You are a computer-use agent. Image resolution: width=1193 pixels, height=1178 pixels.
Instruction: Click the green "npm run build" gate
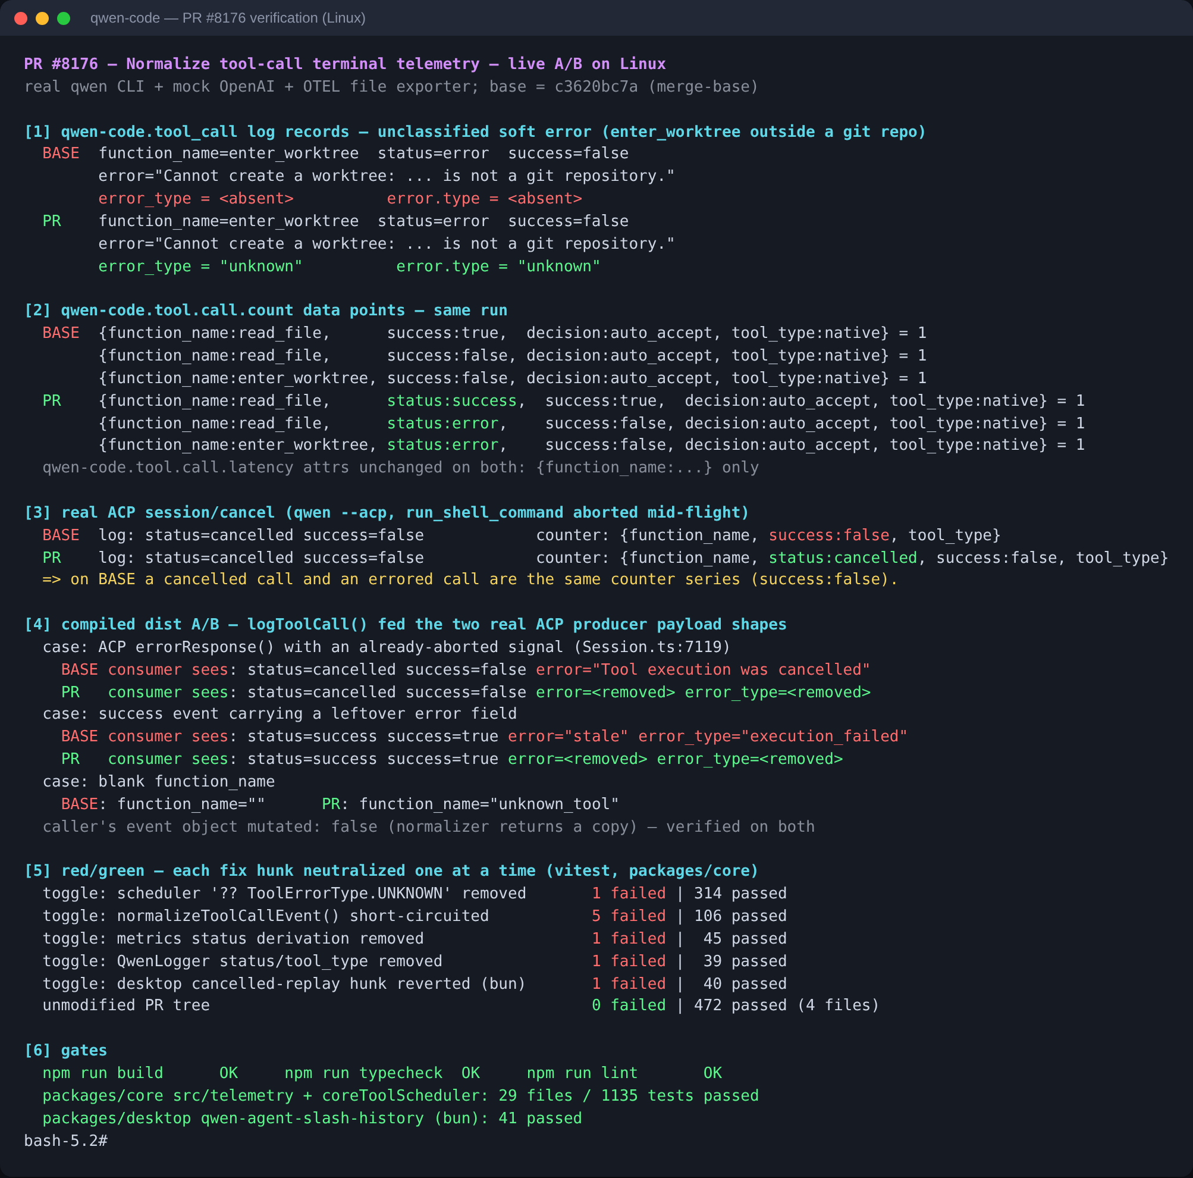(140, 1073)
